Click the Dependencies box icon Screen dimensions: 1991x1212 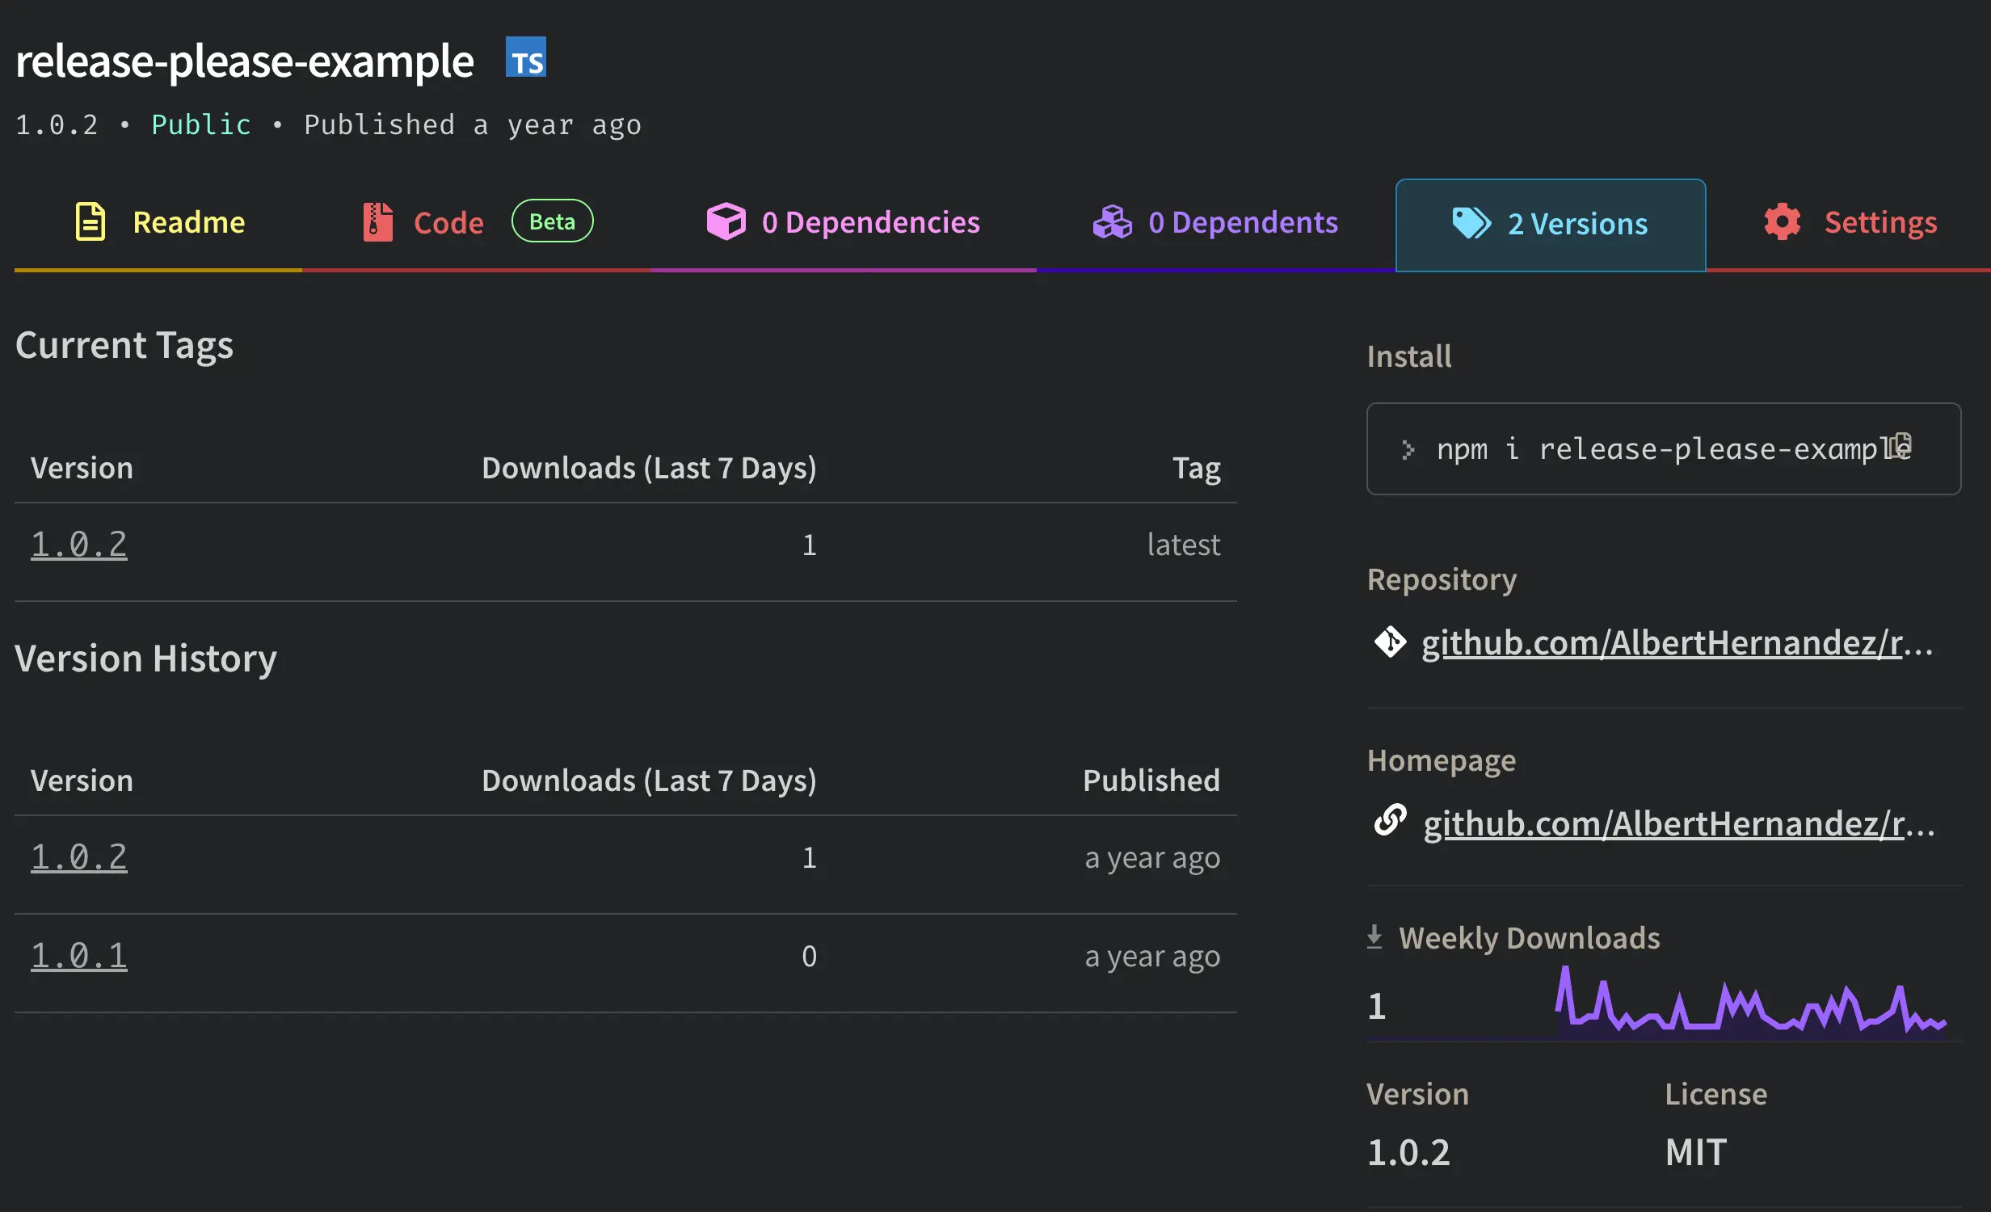tap(726, 221)
